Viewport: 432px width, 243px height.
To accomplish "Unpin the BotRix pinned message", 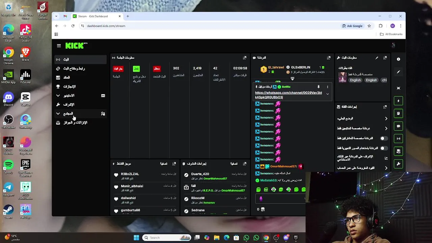I will pyautogui.click(x=318, y=87).
